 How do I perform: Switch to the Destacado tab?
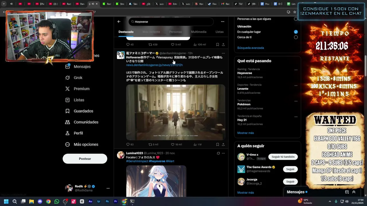pos(126,32)
